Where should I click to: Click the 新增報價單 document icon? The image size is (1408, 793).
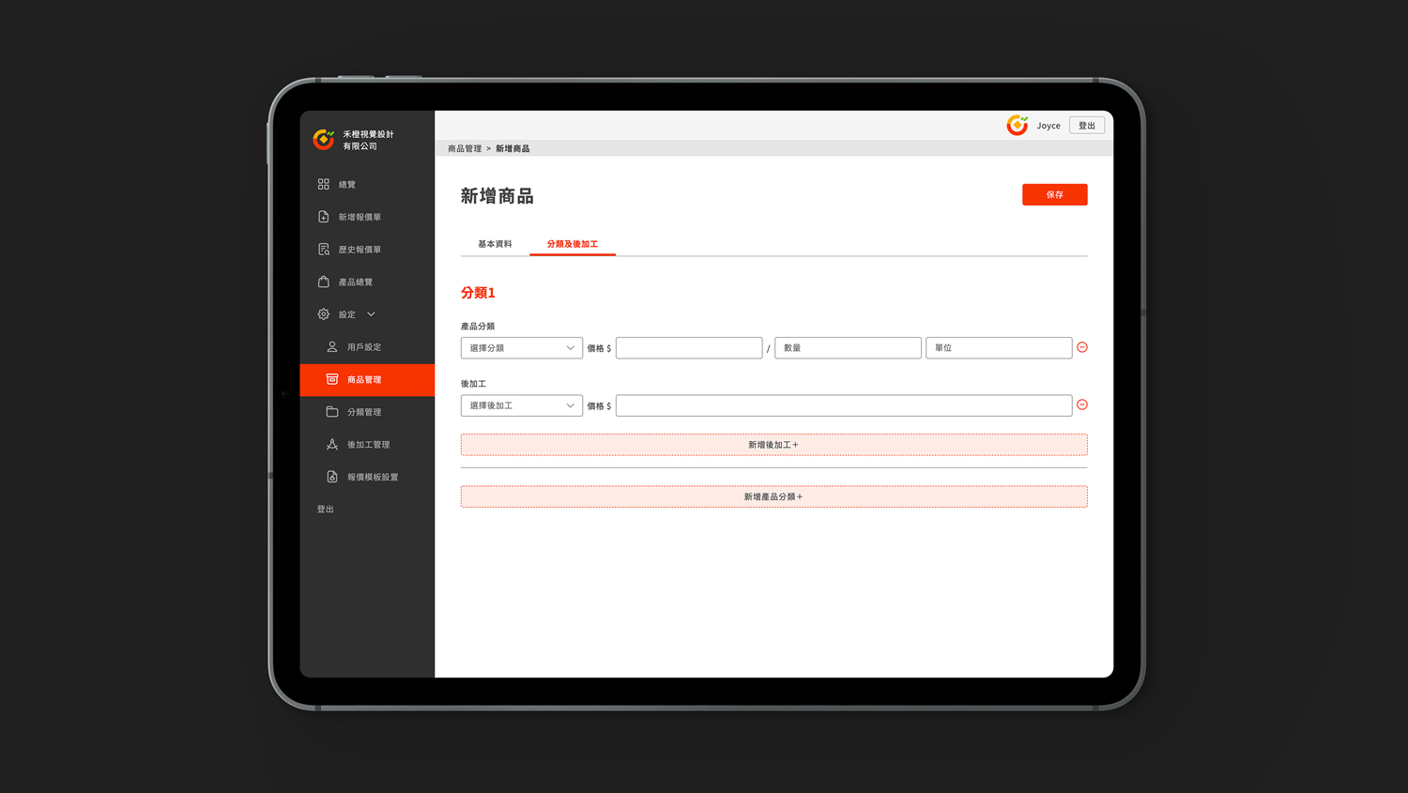(323, 217)
